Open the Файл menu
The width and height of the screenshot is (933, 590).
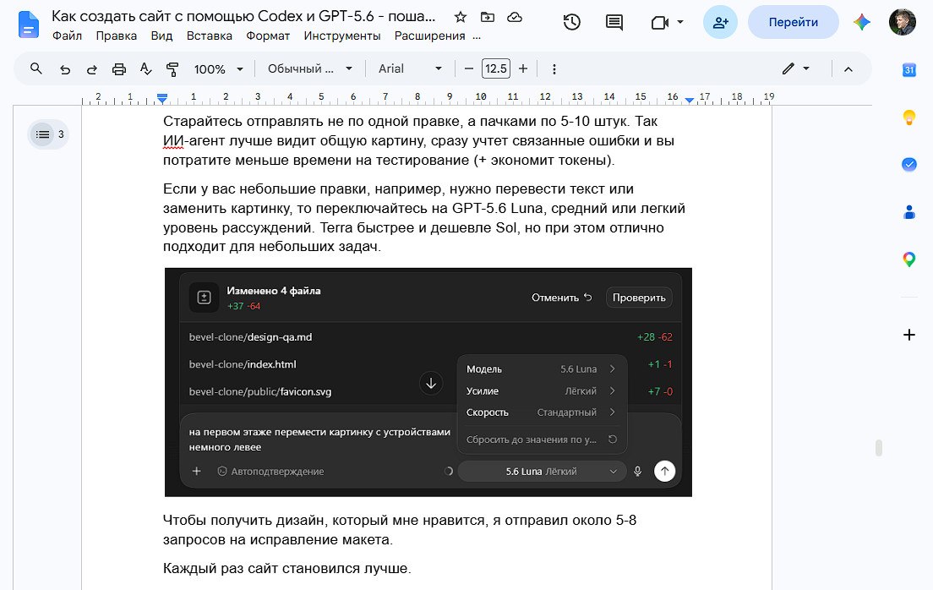(x=68, y=36)
